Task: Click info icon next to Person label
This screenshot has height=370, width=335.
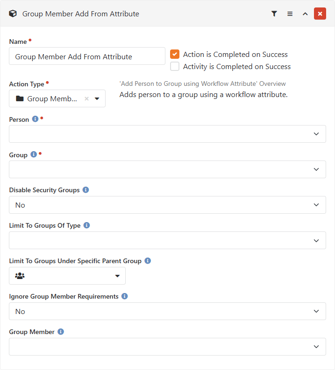Action: coord(35,119)
